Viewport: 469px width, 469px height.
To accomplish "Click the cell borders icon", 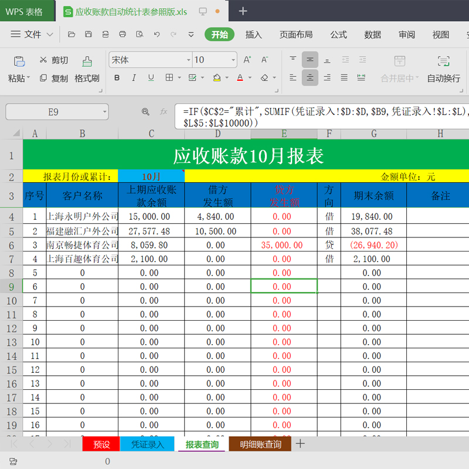I will click(169, 78).
